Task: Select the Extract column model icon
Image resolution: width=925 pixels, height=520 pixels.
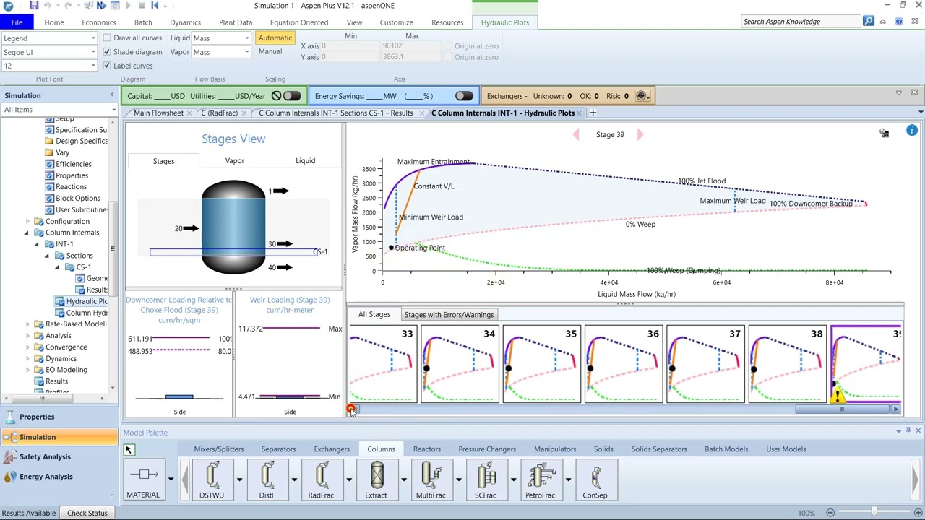Action: point(376,480)
